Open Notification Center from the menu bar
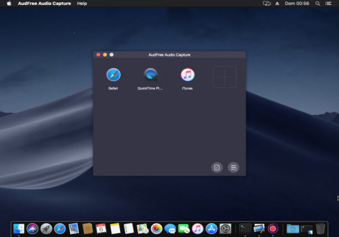Screen dimensions: 339x237 [x=328, y=3]
